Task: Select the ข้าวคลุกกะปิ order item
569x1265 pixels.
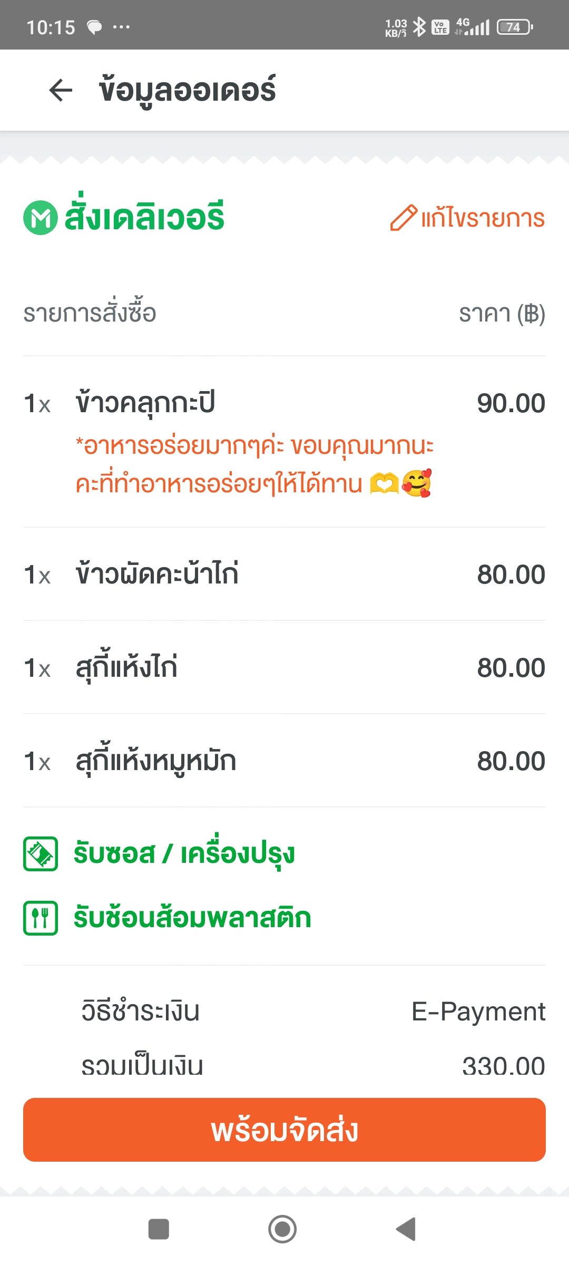Action: [284, 442]
